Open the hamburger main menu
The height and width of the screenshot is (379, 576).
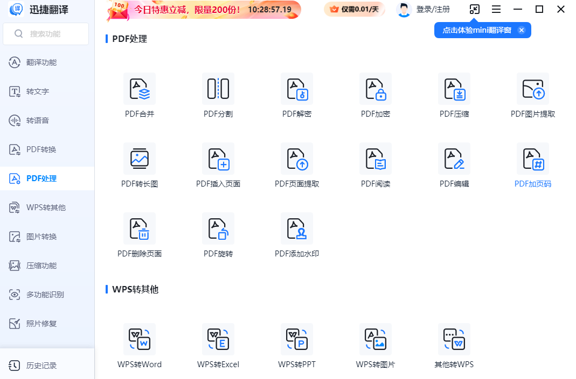click(496, 9)
